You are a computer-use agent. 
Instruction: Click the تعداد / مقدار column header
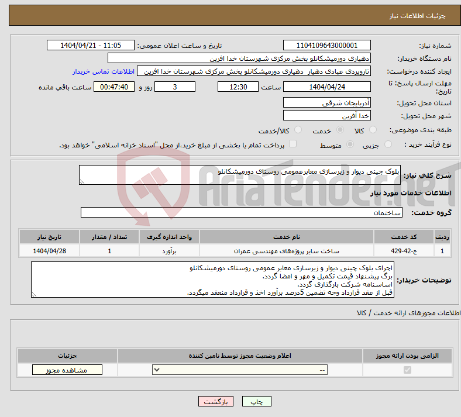(109, 237)
